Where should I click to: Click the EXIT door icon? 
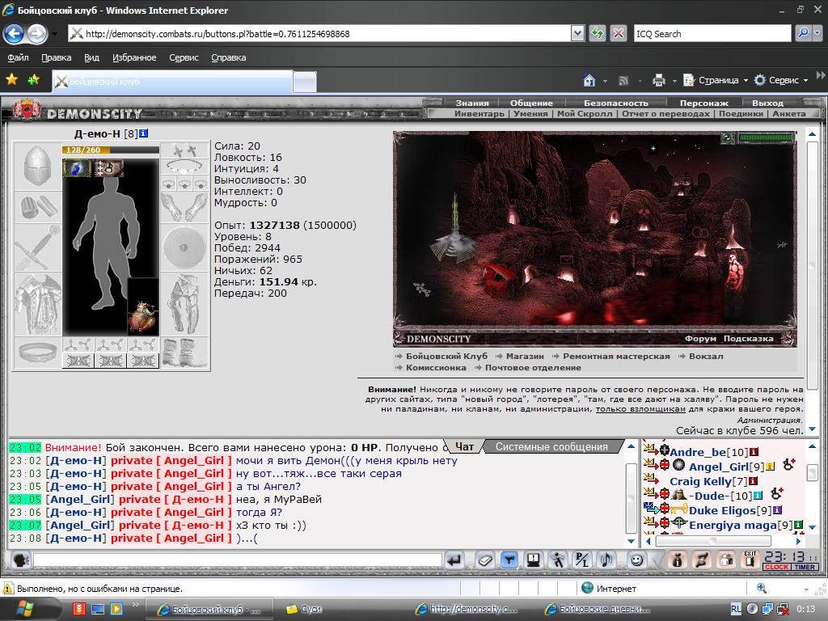[750, 560]
